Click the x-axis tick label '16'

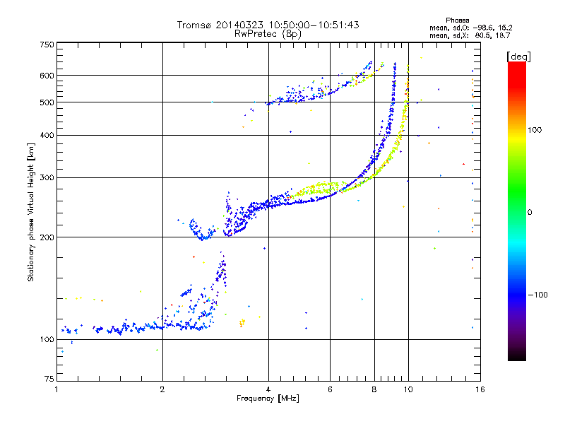coord(480,389)
